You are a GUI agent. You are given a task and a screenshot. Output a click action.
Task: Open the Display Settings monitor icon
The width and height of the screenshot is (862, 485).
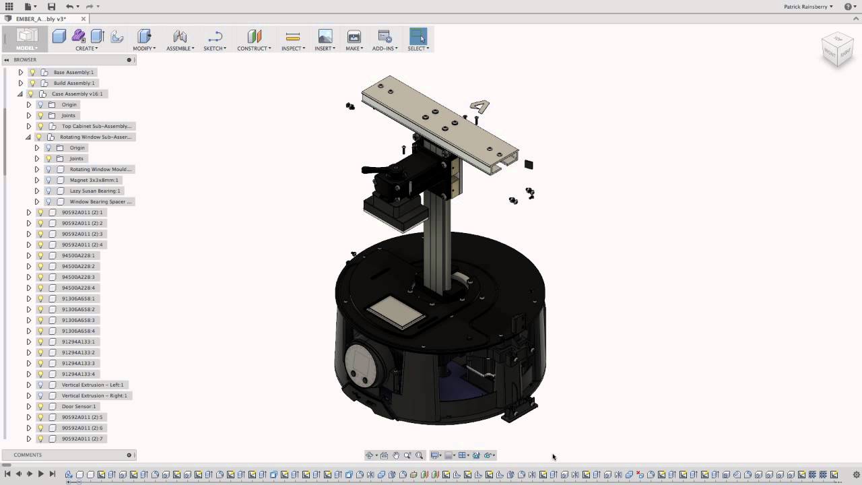[435, 455]
